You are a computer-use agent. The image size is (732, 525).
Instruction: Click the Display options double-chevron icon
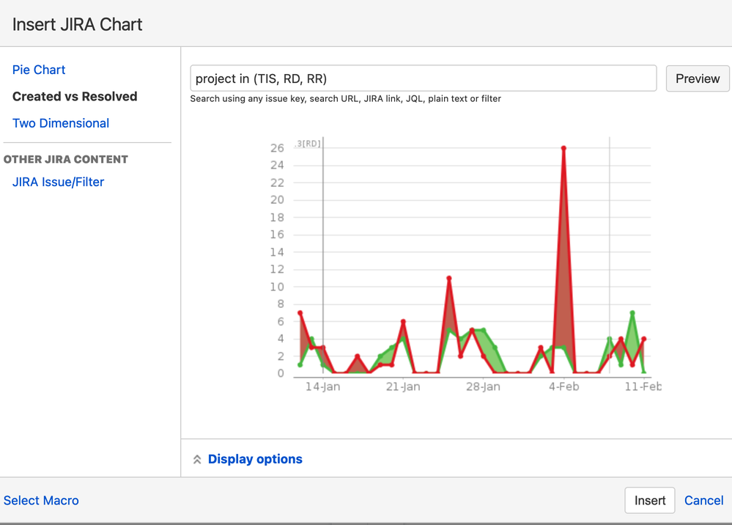tap(197, 460)
